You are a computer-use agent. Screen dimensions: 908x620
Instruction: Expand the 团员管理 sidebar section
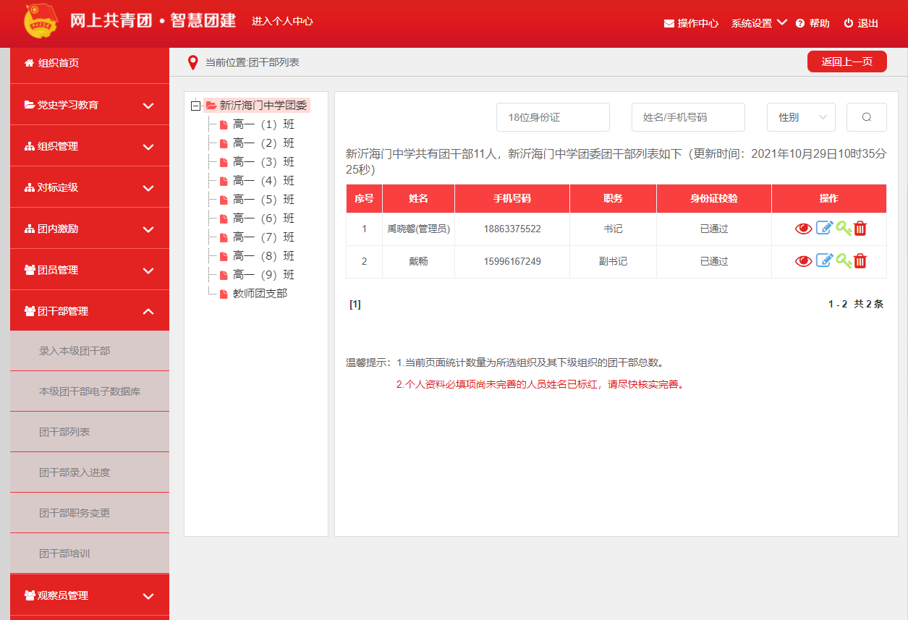[x=90, y=270]
